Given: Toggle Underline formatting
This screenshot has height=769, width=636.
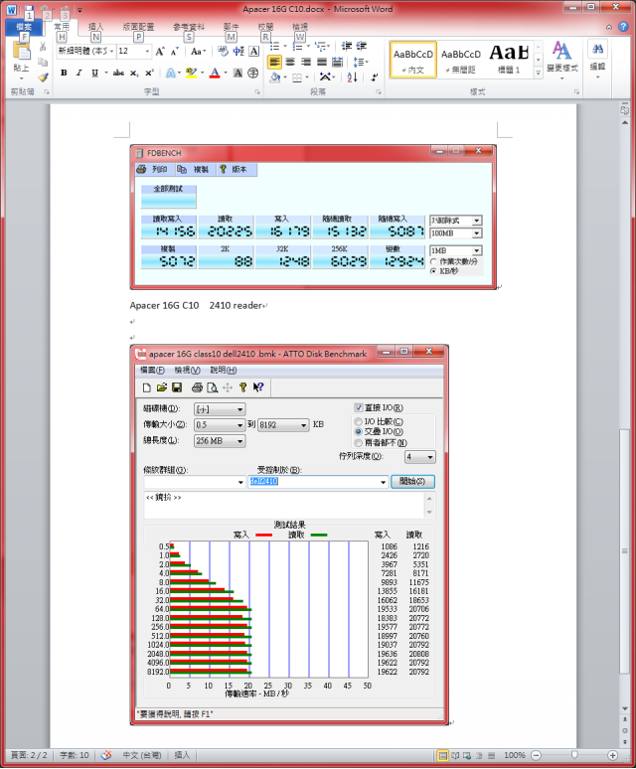Looking at the screenshot, I should tap(94, 74).
